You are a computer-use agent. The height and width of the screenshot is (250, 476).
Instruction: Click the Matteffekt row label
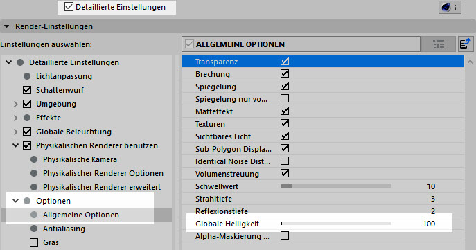point(214,111)
